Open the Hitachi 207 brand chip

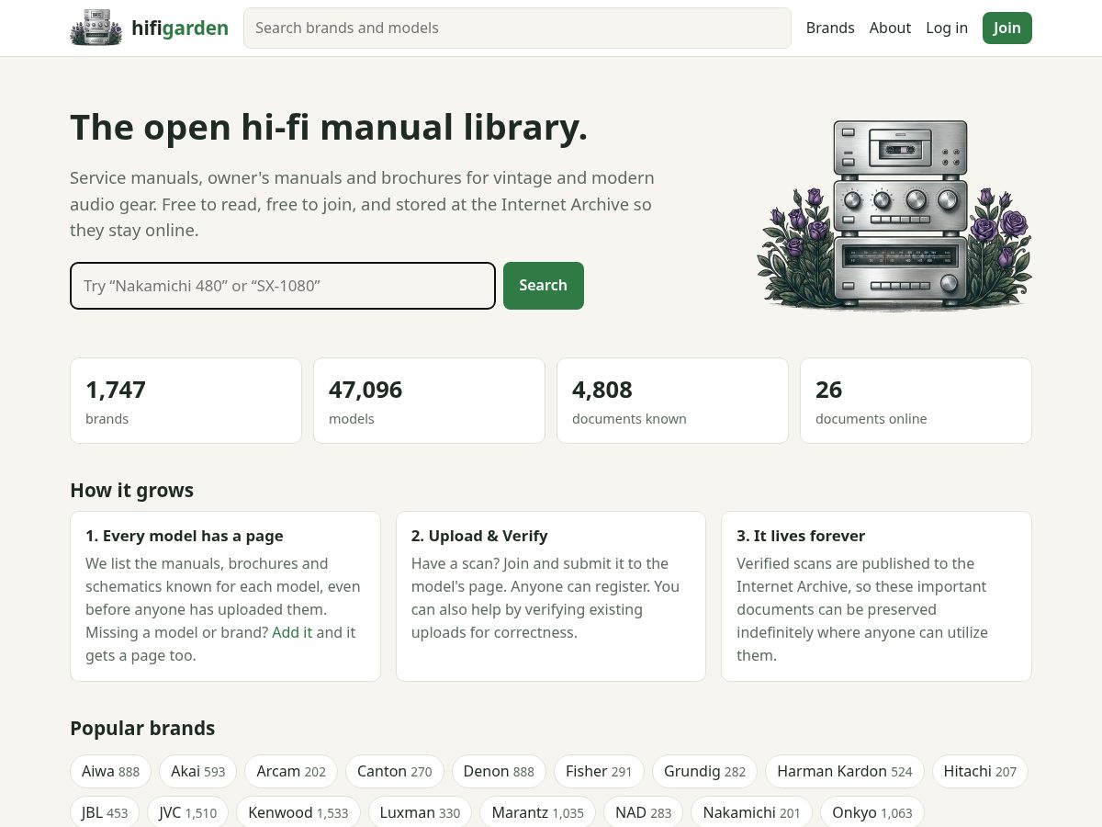[980, 772]
